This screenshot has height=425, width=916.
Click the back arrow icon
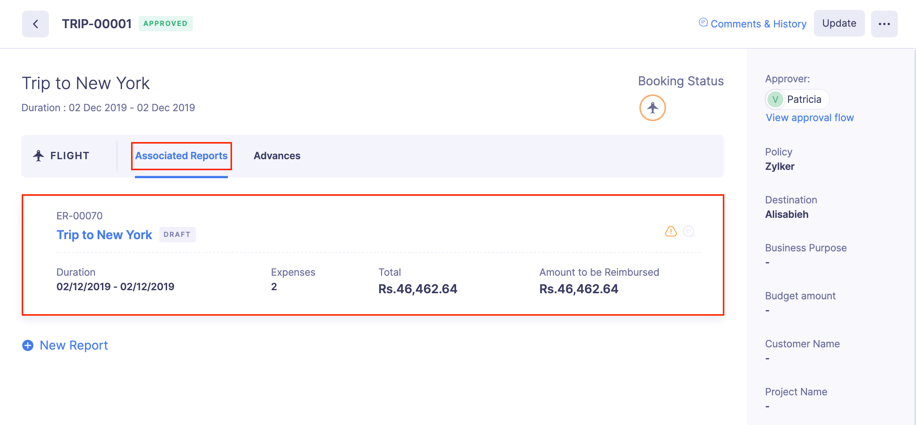point(35,24)
